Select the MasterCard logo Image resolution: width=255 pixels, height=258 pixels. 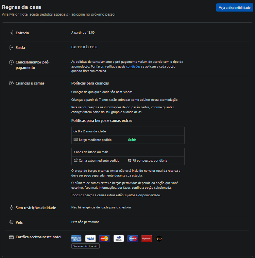click(x=104, y=239)
